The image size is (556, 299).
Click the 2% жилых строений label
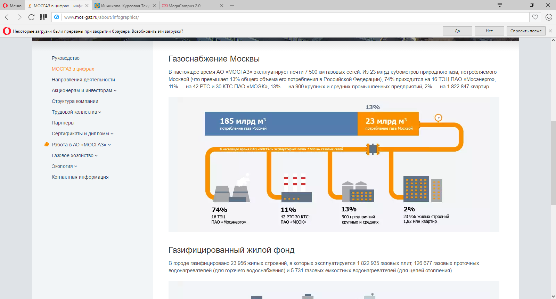pyautogui.click(x=426, y=215)
